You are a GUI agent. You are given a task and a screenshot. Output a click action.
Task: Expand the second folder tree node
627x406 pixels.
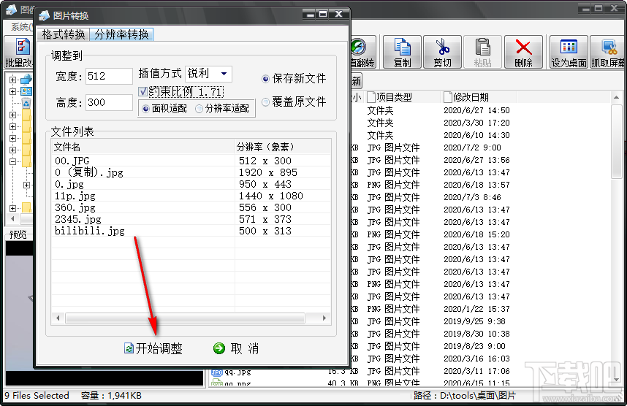[13, 91]
